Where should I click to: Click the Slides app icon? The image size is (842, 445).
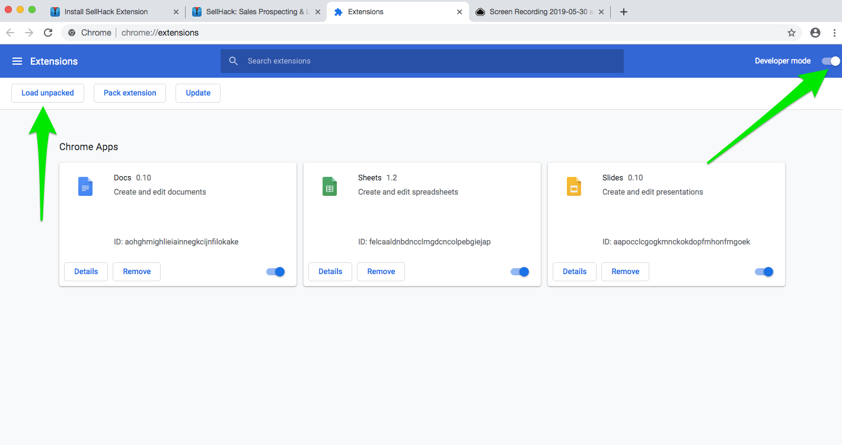pos(574,186)
